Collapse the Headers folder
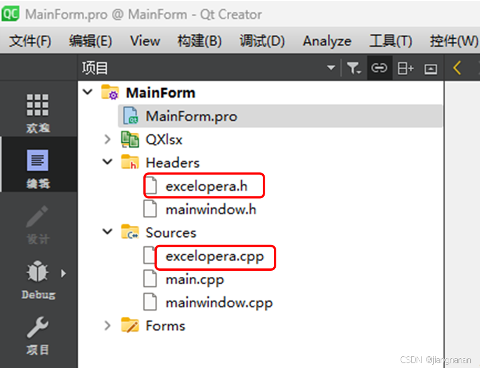The width and height of the screenshot is (480, 368). pos(108,162)
